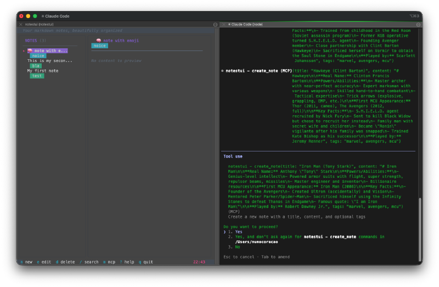The width and height of the screenshot is (439, 287).
Task: Select the 'This is my secon...' note
Action: (x=50, y=61)
